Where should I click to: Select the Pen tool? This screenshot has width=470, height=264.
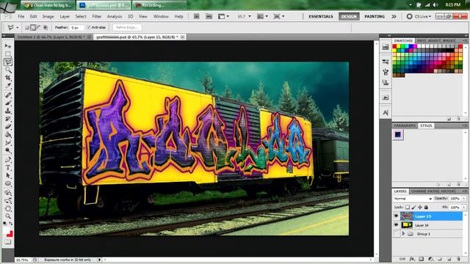coord(8,160)
